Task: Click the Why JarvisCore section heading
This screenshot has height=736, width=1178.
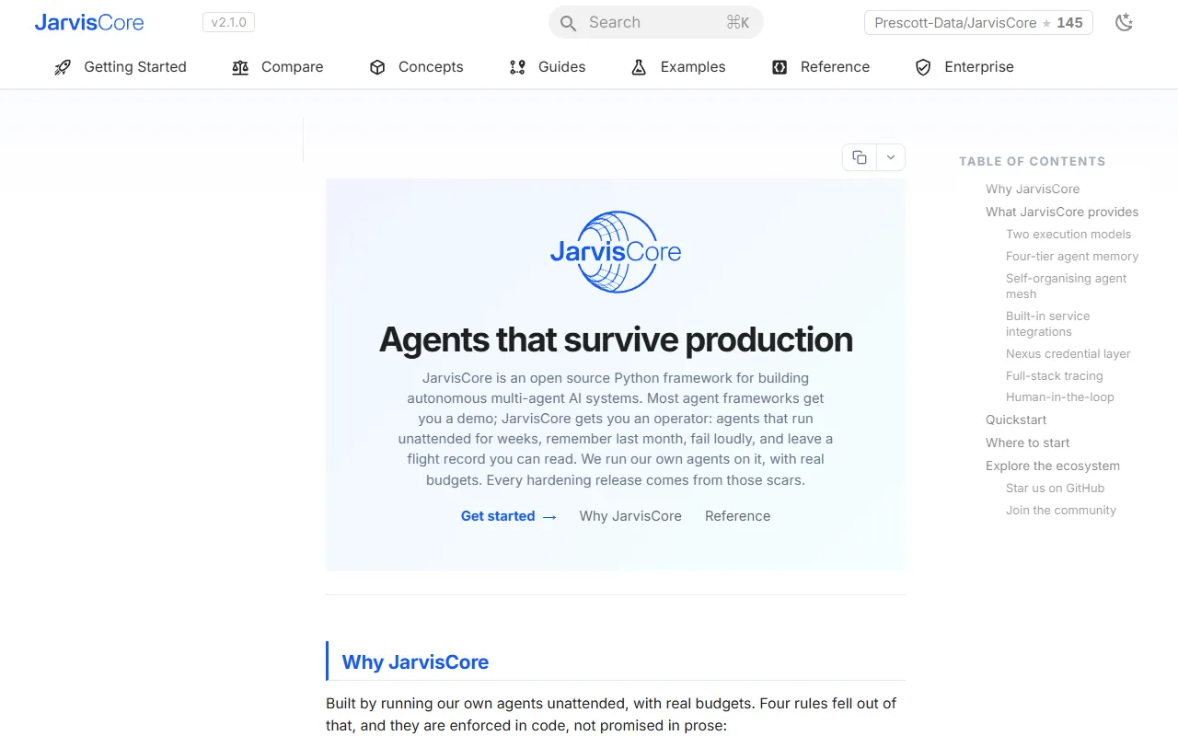Action: pos(415,662)
